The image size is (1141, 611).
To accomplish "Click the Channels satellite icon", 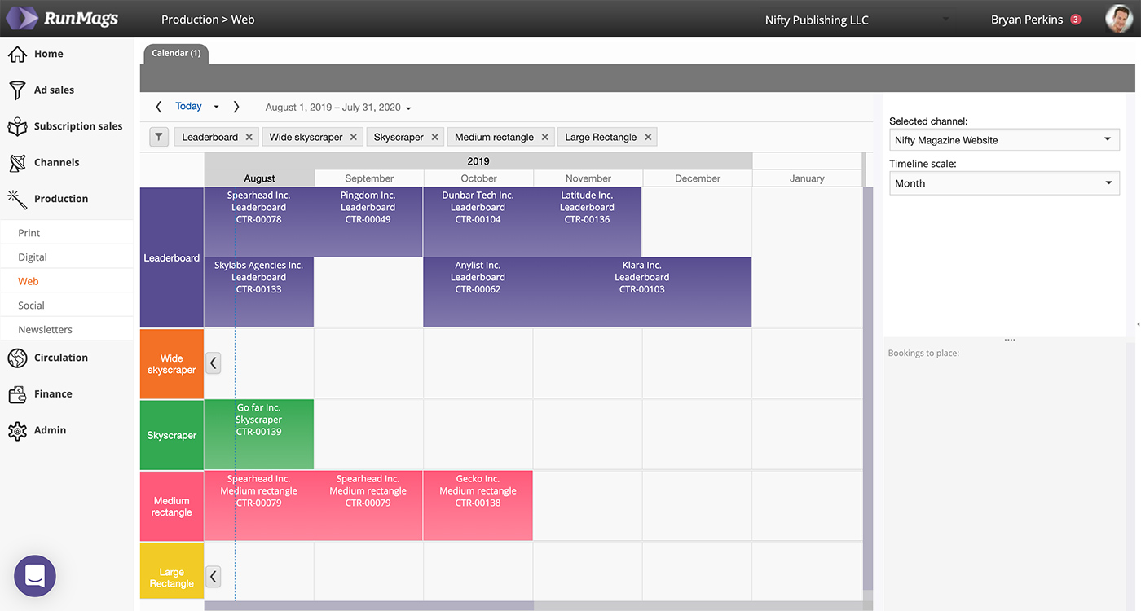I will (x=17, y=162).
